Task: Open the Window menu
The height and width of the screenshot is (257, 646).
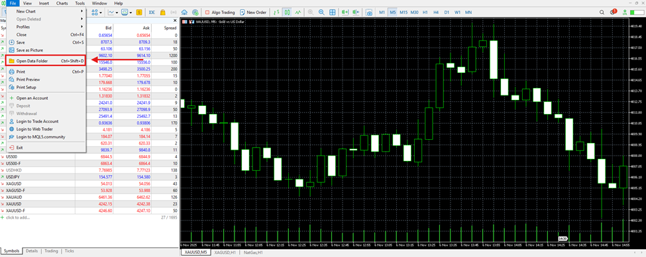Action: click(x=99, y=3)
